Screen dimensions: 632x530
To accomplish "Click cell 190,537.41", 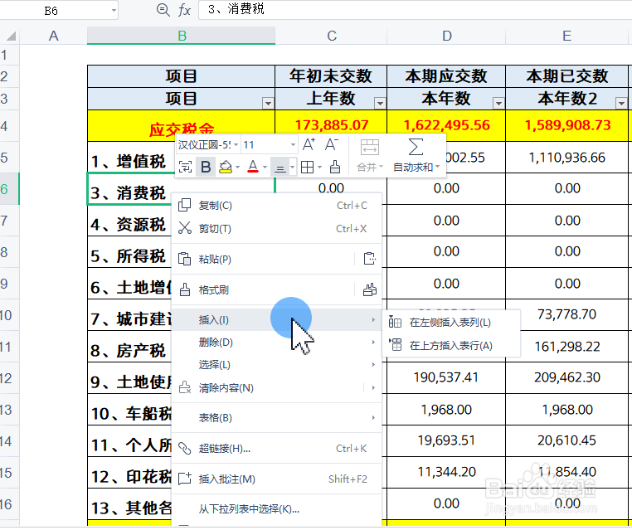I will [x=446, y=377].
